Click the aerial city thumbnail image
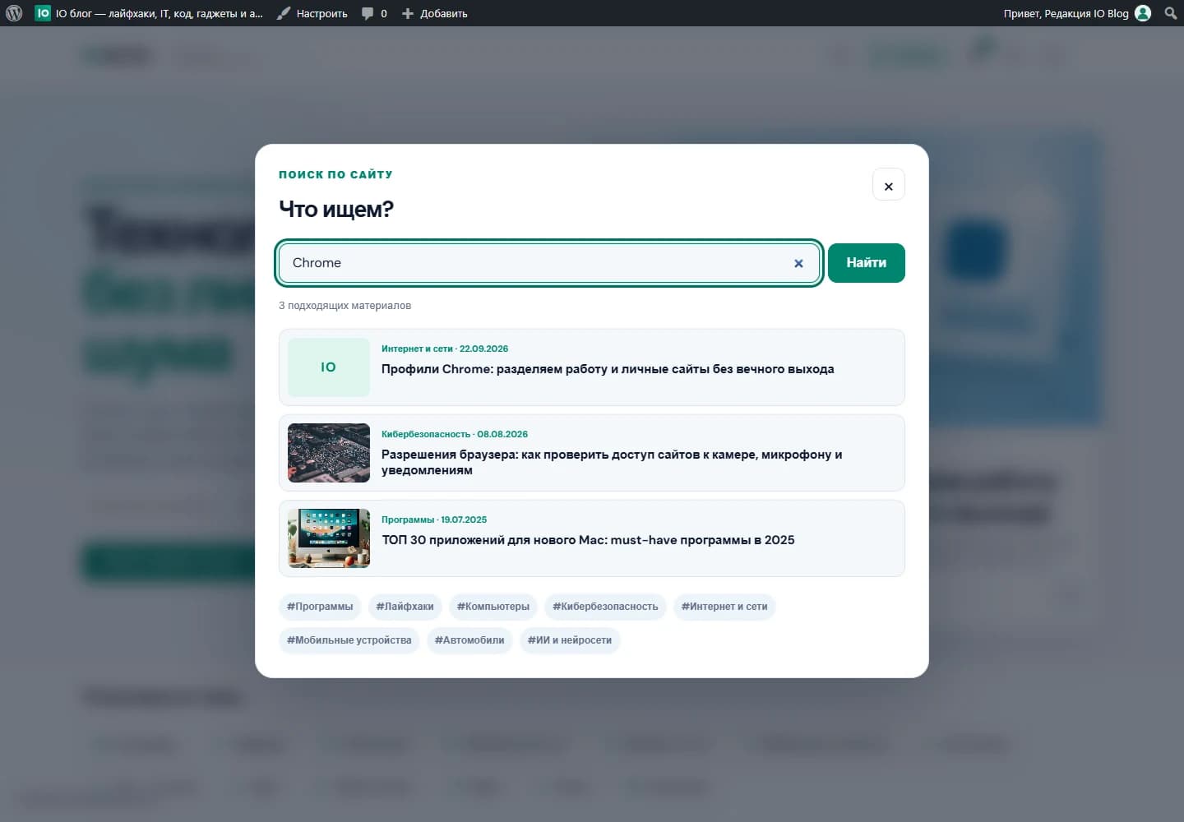Image resolution: width=1184 pixels, height=822 pixels. click(x=329, y=453)
